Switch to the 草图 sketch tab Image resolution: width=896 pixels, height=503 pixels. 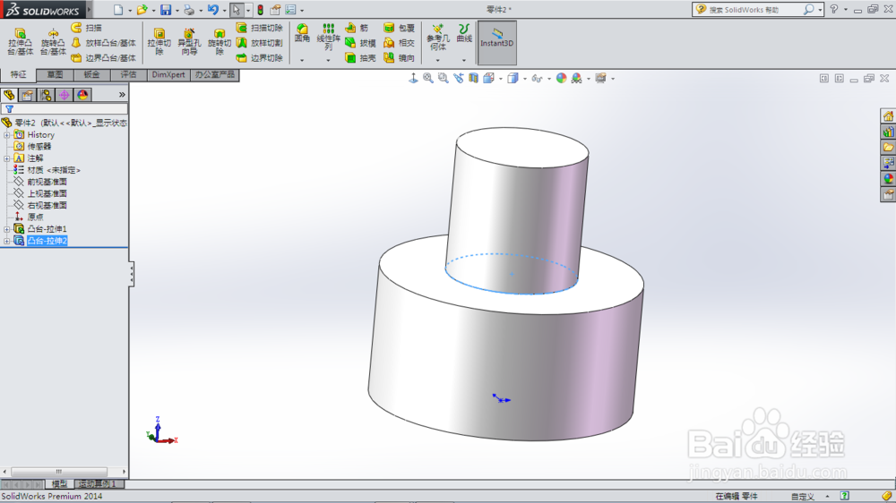[x=55, y=75]
